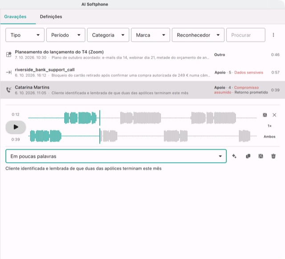
Task: Save the audio using the player's disk icon
Action: point(265,115)
